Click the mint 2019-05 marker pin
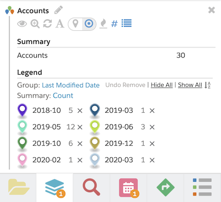221x202 pixels. (22, 127)
